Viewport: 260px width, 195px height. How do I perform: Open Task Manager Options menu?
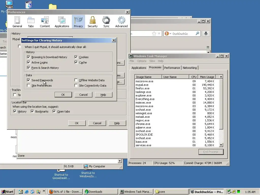142,61
